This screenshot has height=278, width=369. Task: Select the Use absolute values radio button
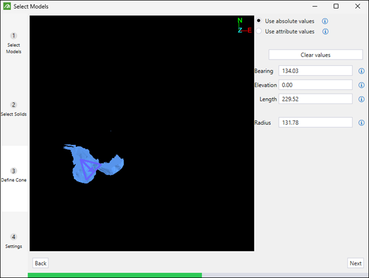click(259, 21)
